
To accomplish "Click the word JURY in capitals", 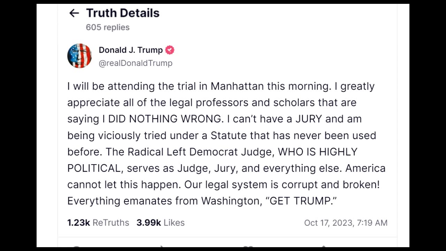I will [x=309, y=119].
